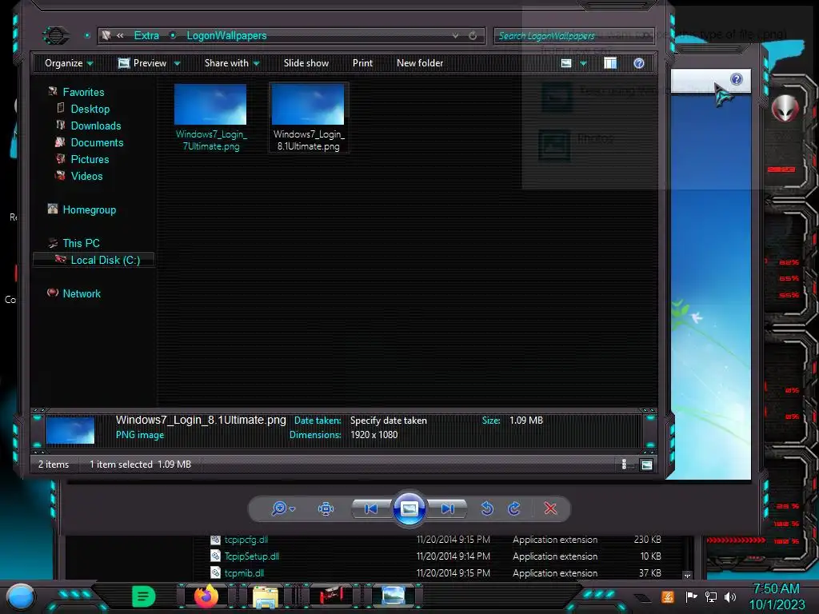Click the volume speaker tray icon
This screenshot has width=819, height=614.
(x=730, y=596)
